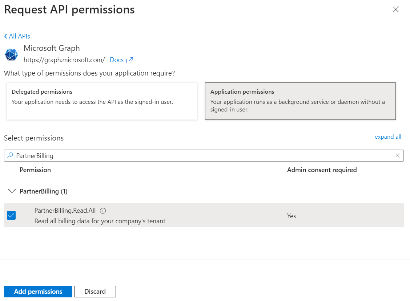Screen dimensions: 410x301
Task: Click the external link icon beside Docs
Action: tap(129, 60)
